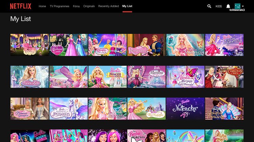Click the teal profile avatar
This screenshot has width=254, height=142.
tap(237, 6)
